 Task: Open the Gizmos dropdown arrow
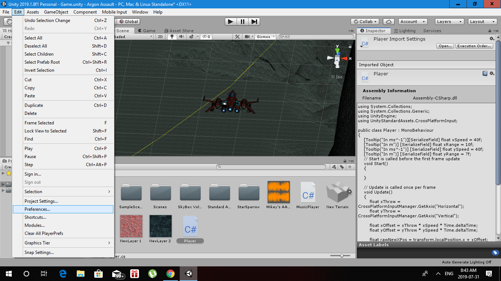click(274, 37)
